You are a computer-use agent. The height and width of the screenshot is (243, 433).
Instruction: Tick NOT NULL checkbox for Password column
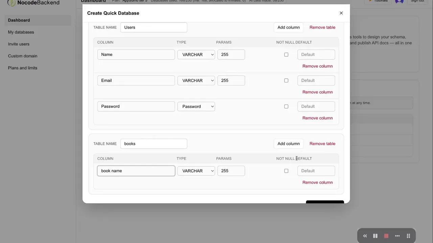click(286, 107)
